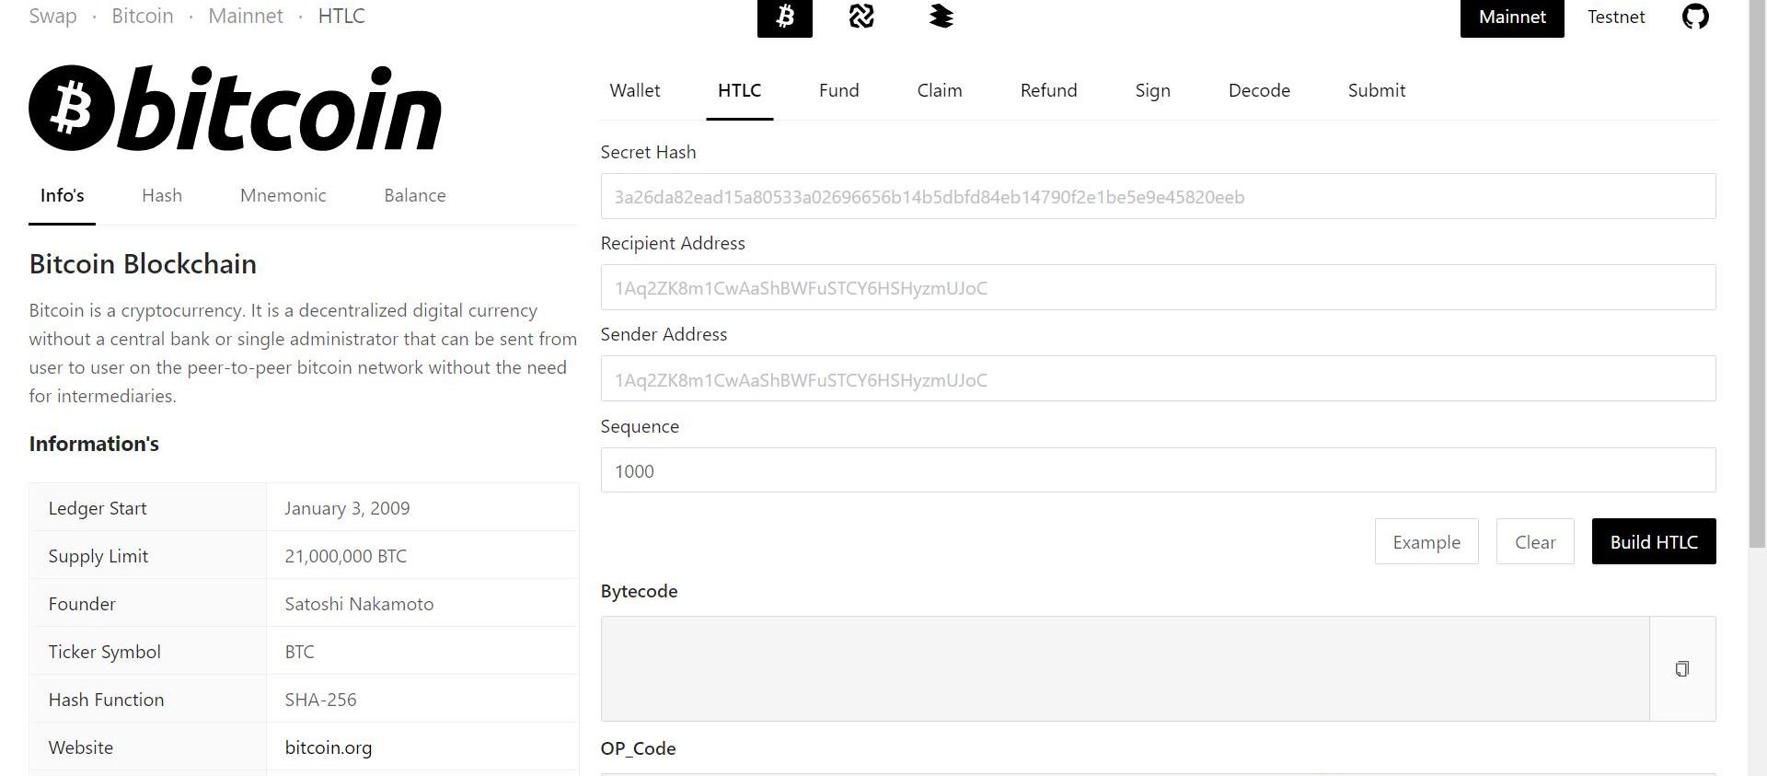Switch to the Claim tab
Image resolution: width=1767 pixels, height=776 pixels.
pos(939,91)
